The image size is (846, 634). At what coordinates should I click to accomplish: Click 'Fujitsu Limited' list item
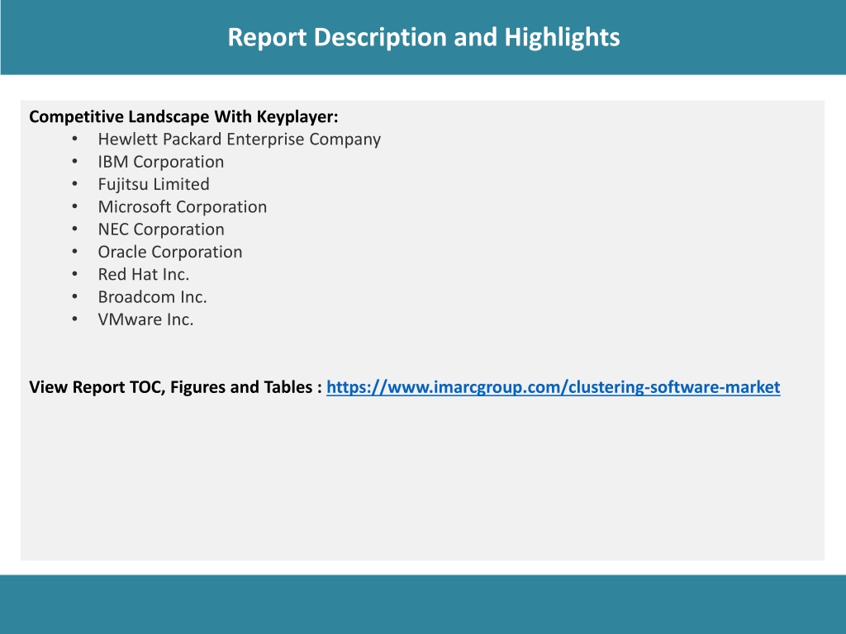[x=153, y=184]
